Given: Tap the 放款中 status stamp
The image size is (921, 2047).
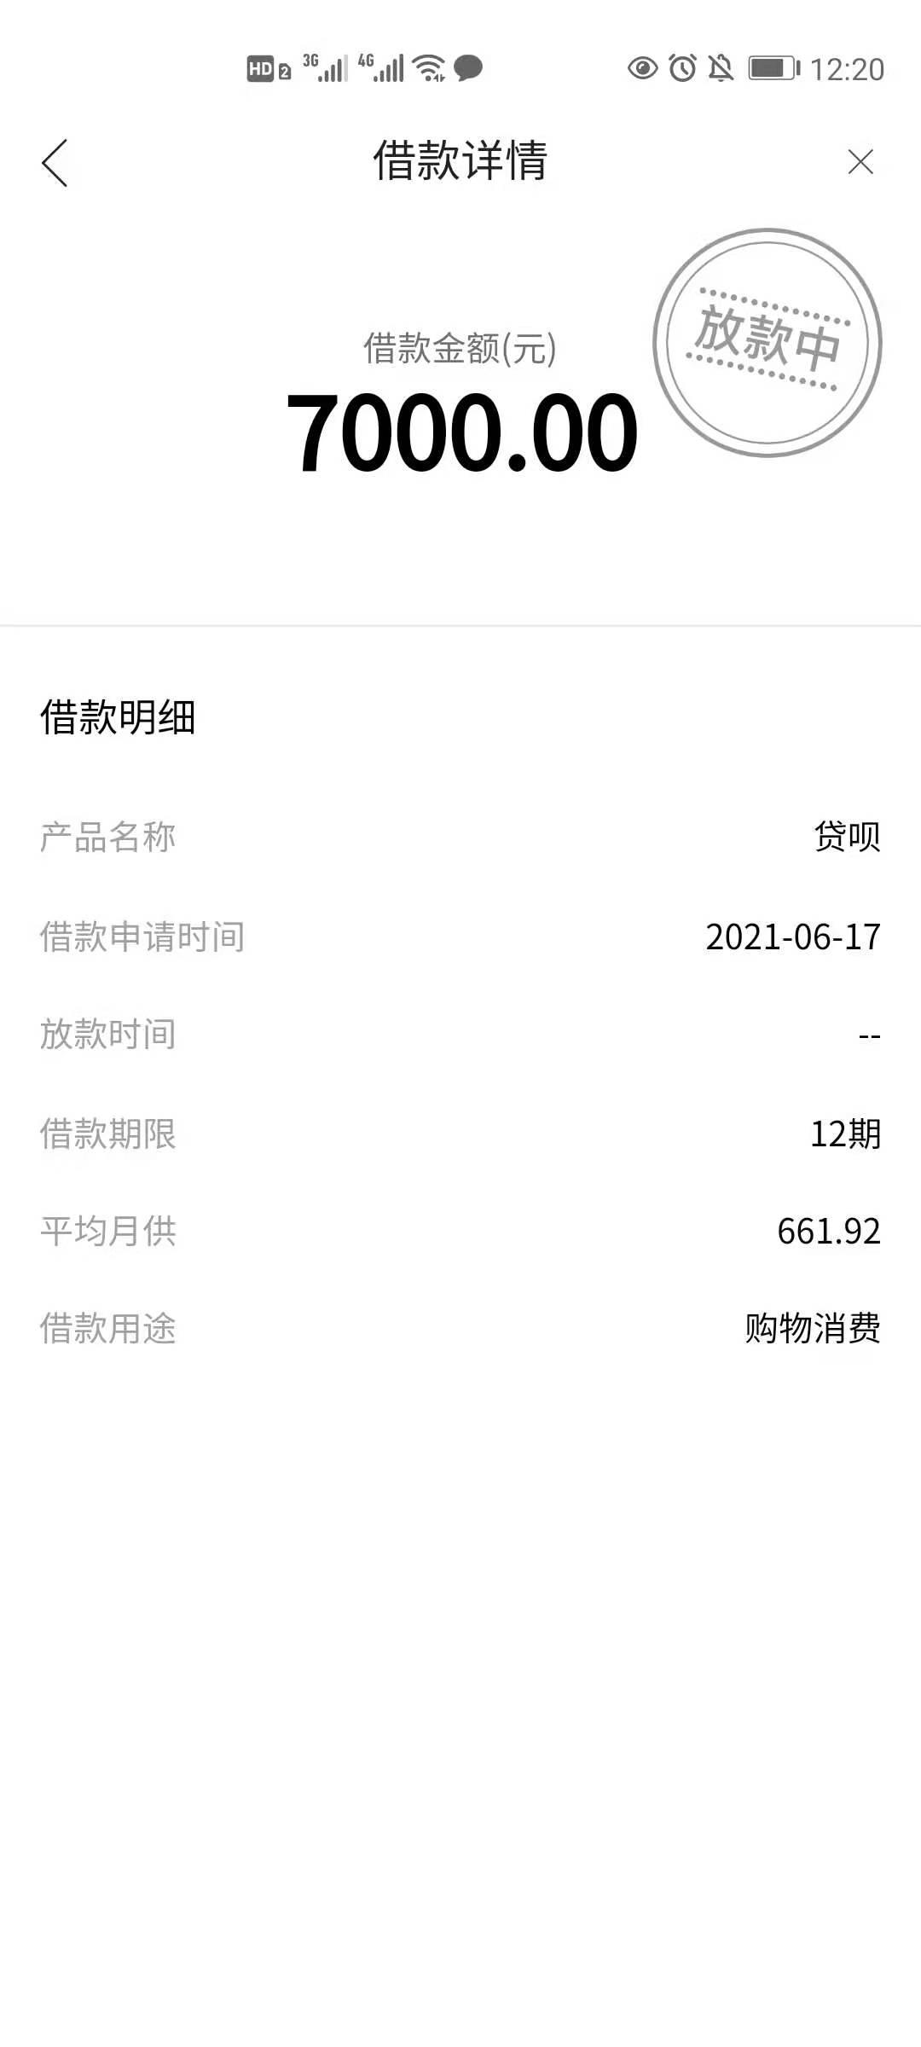Looking at the screenshot, I should [767, 343].
